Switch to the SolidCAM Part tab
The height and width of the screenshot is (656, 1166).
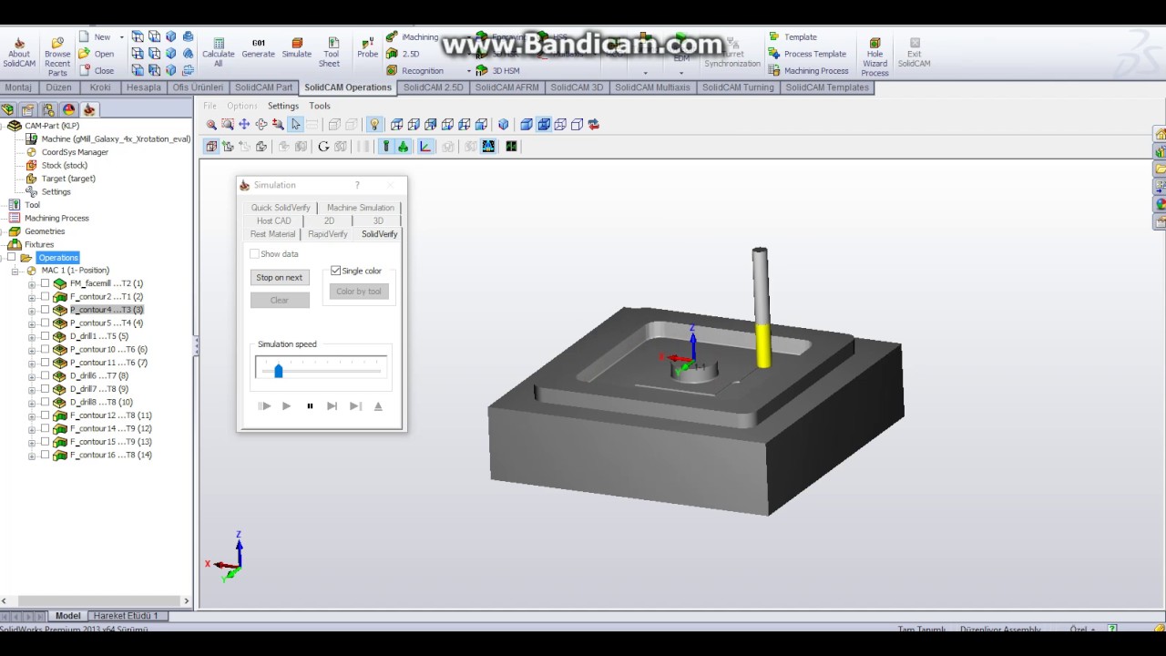point(263,87)
